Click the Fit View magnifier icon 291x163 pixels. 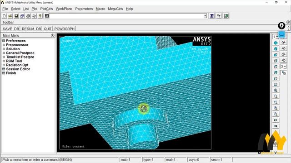[276, 91]
